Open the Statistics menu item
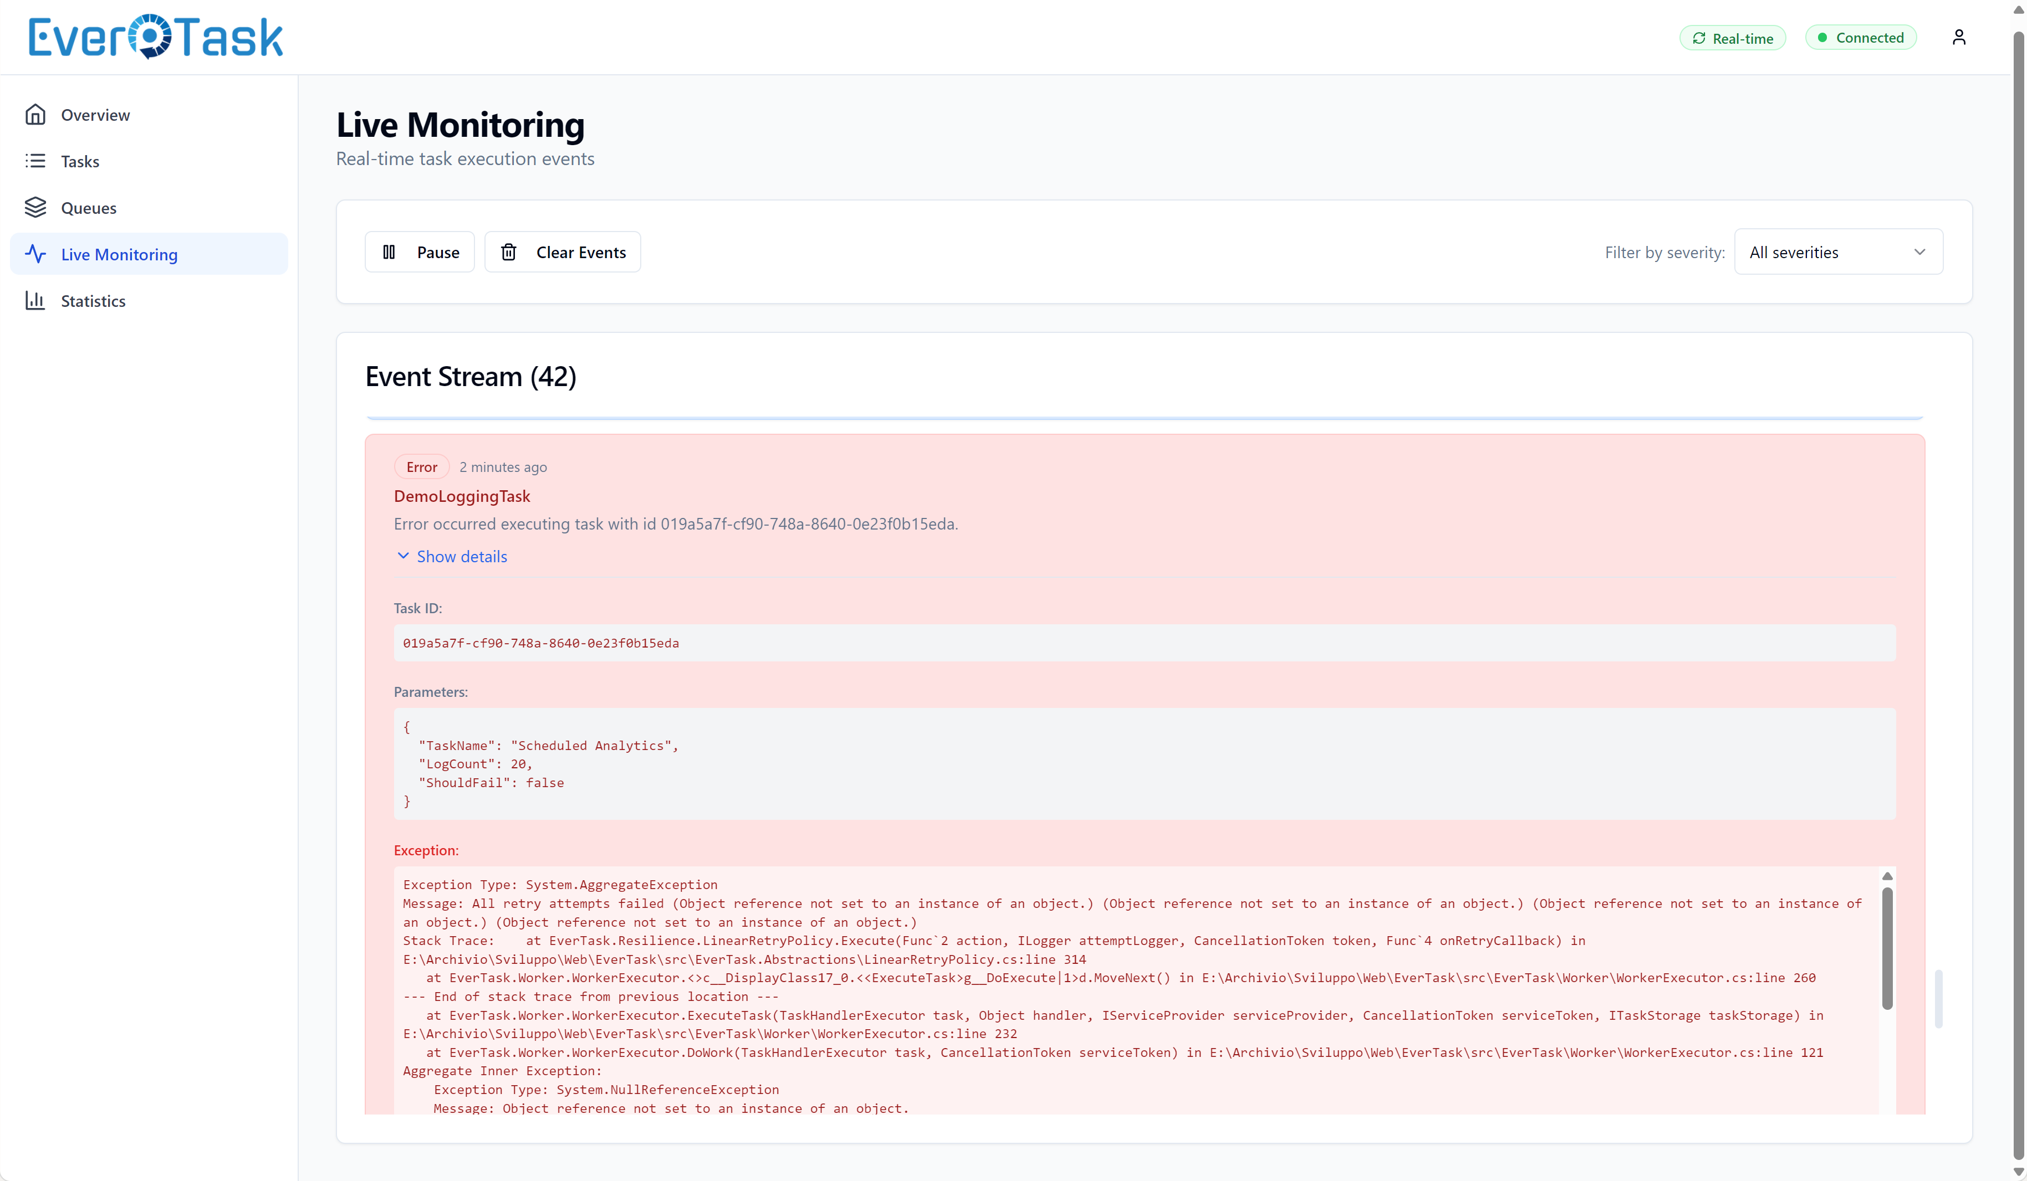 coord(93,301)
